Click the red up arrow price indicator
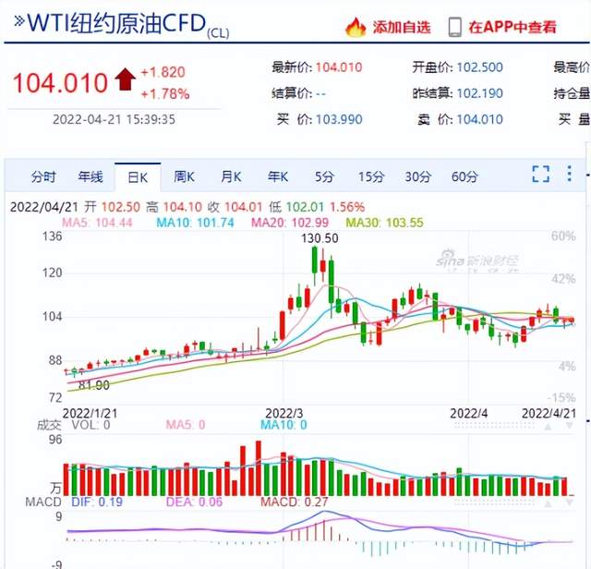The image size is (591, 569). pos(126,79)
